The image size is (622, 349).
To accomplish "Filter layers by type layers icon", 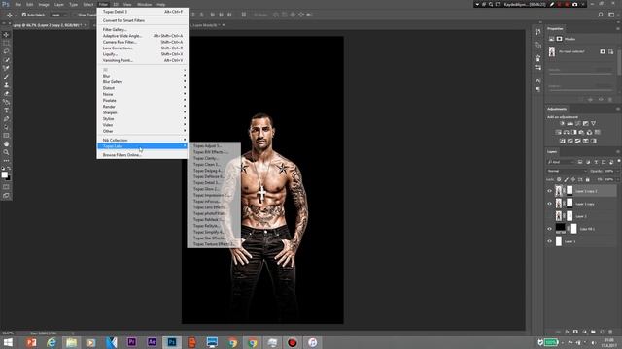I will (x=596, y=162).
